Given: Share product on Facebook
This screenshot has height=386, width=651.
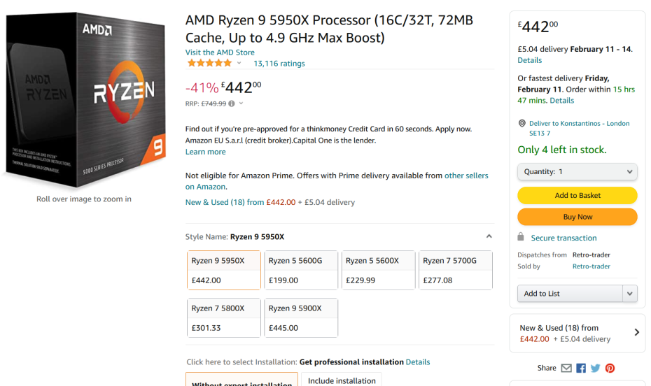Looking at the screenshot, I should coord(581,368).
